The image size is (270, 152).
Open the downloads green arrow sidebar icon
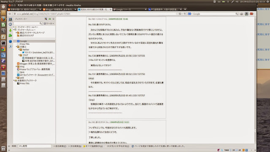click(10, 30)
